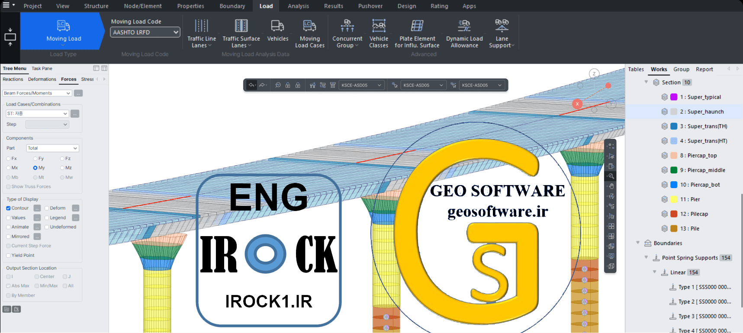Viewport: 743px width, 333px height.
Task: Click the Z axis handle on the view gizmo
Action: pos(594,74)
